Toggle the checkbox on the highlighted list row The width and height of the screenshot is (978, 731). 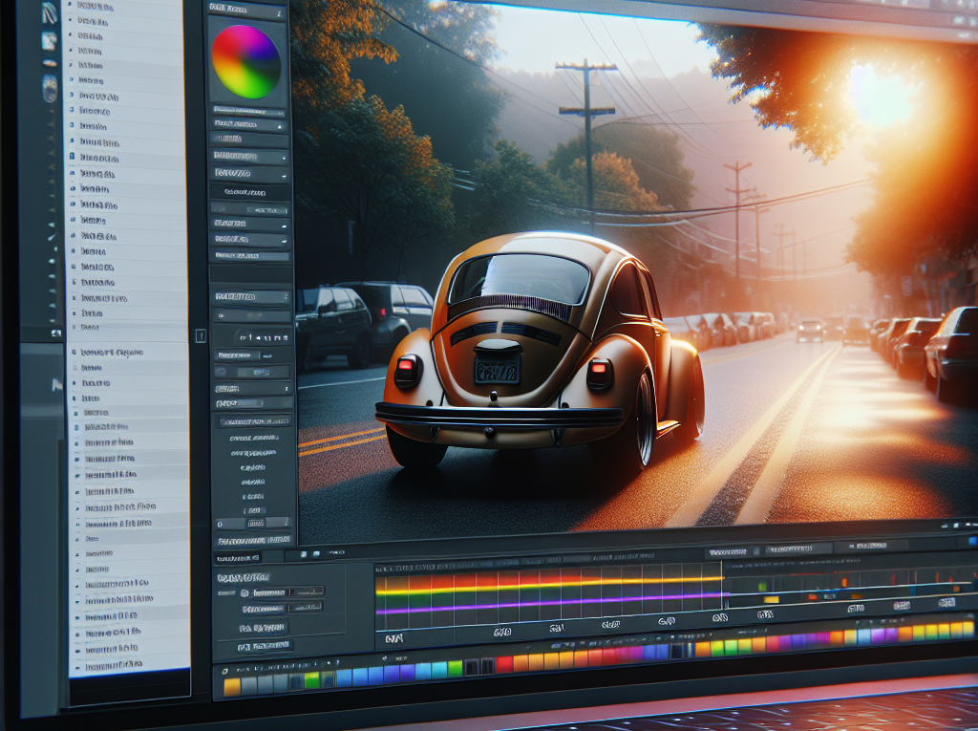tap(73, 155)
